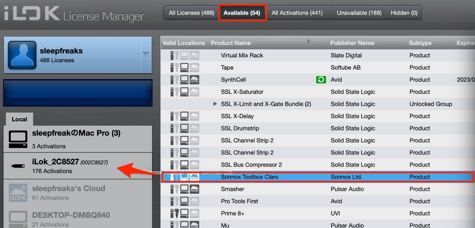
Task: Toggle the Product Name sort arrow
Action: (x=308, y=42)
